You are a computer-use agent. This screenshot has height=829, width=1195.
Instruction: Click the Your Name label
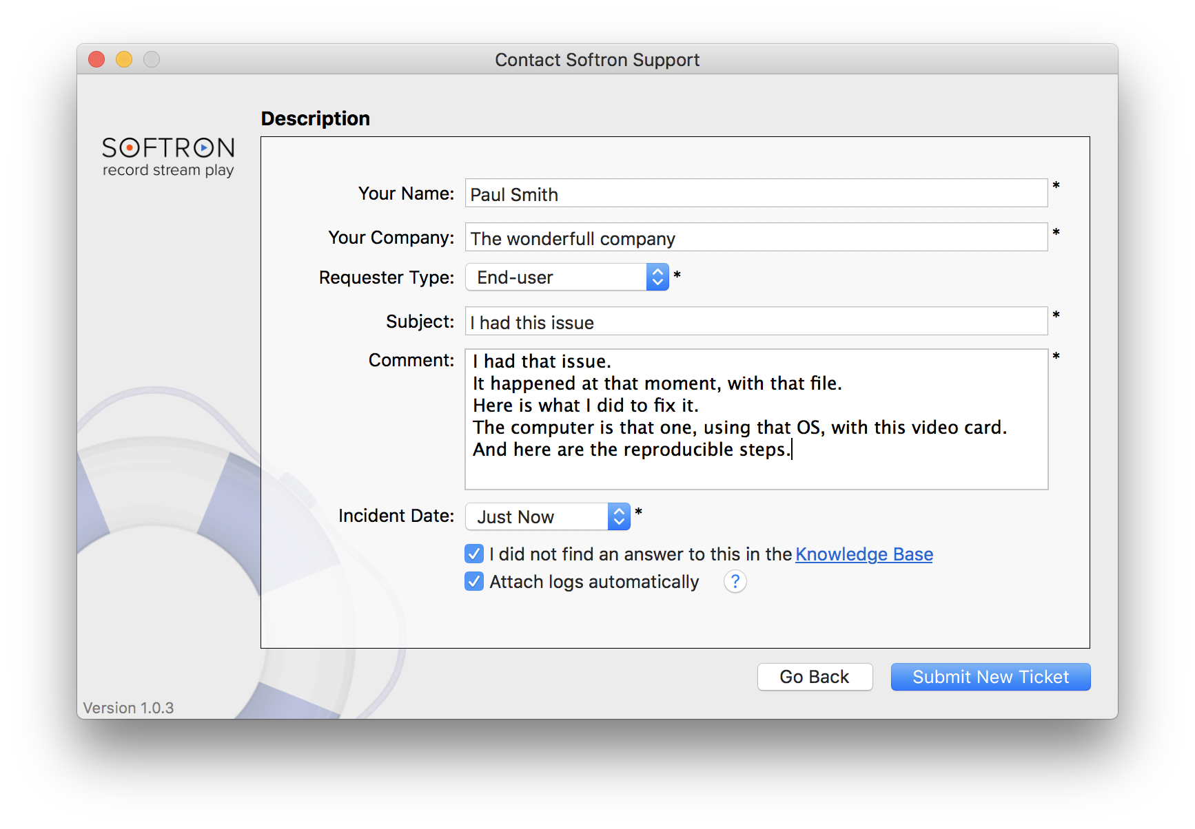[406, 193]
